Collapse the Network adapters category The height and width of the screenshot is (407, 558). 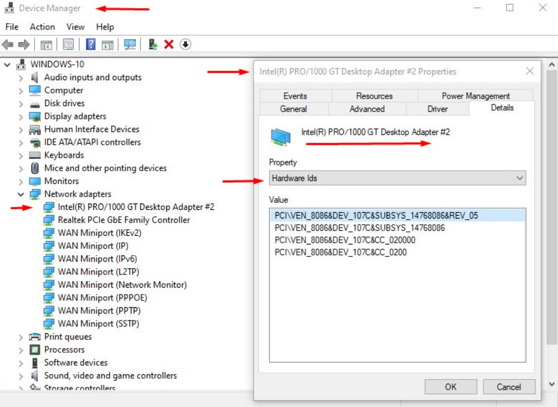(x=21, y=194)
